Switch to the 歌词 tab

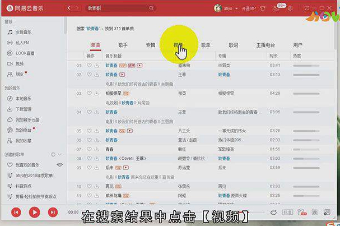point(234,45)
